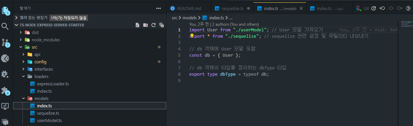This screenshot has height=126, width=413.
Task: Switch to the README.md tab
Action: coord(189,8)
